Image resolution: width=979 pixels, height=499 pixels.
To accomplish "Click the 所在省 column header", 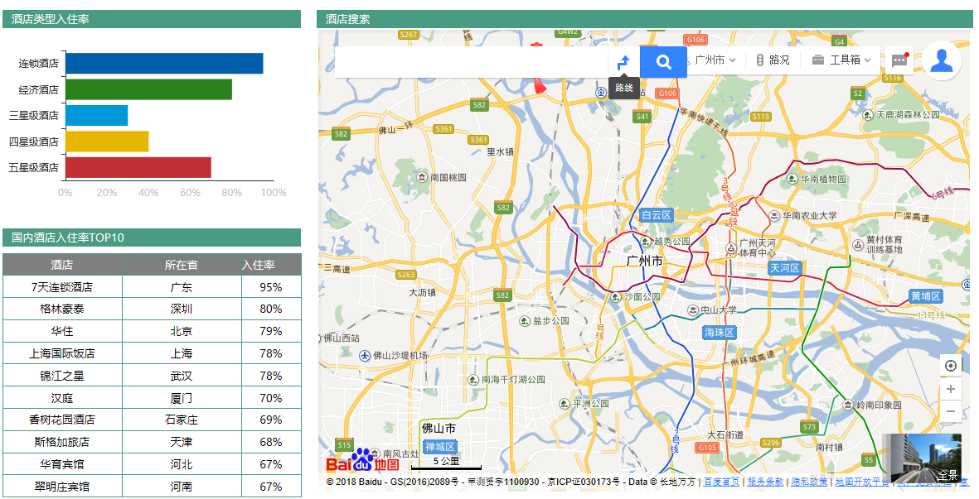I will [182, 265].
